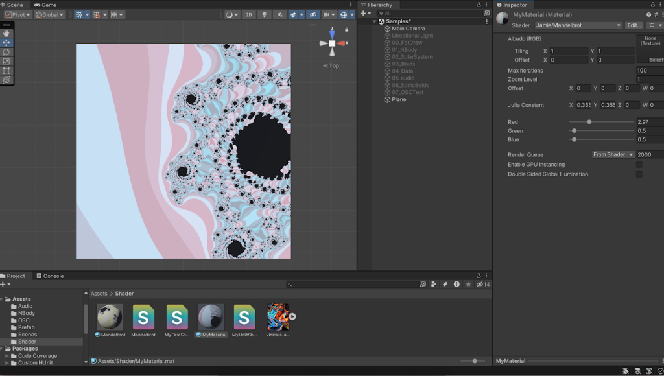Select the Rotate tool
This screenshot has width=664, height=376.
(6, 52)
